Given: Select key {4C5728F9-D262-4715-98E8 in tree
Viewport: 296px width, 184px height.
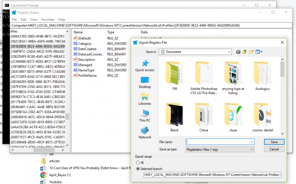Looking at the screenshot, I should [38, 77].
